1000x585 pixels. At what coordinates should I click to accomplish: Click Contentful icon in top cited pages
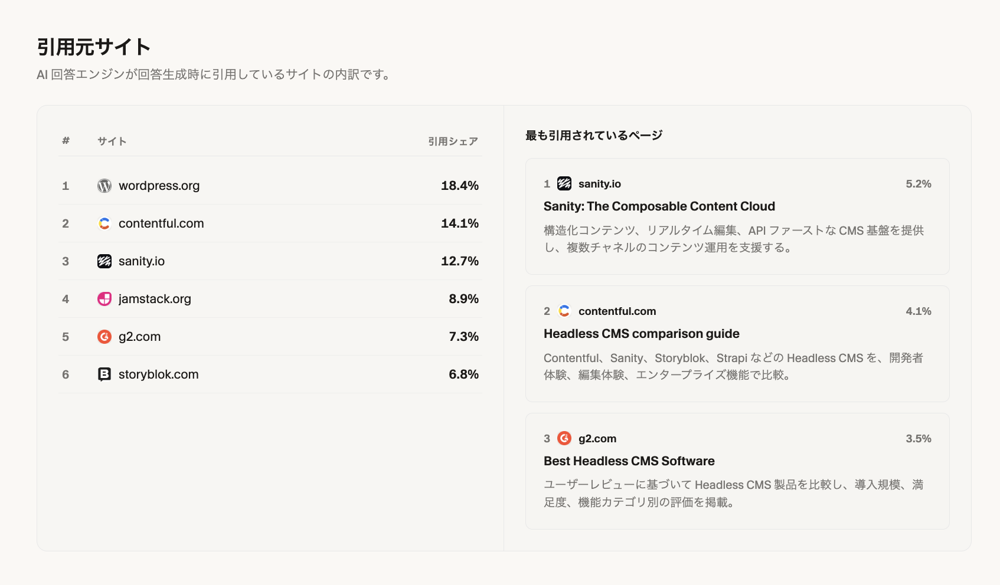click(564, 311)
